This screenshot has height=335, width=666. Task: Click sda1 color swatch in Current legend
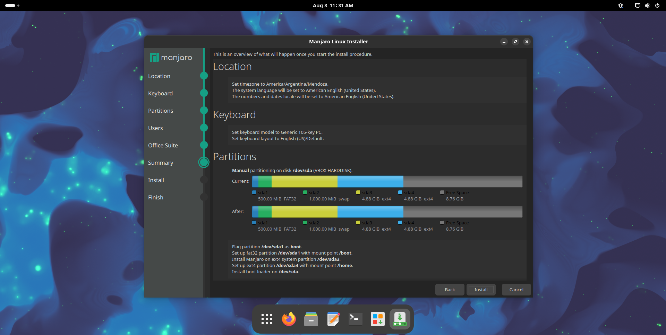pyautogui.click(x=254, y=192)
